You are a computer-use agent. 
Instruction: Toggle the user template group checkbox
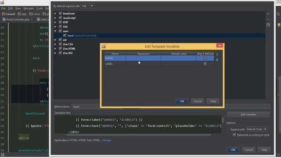60,31
